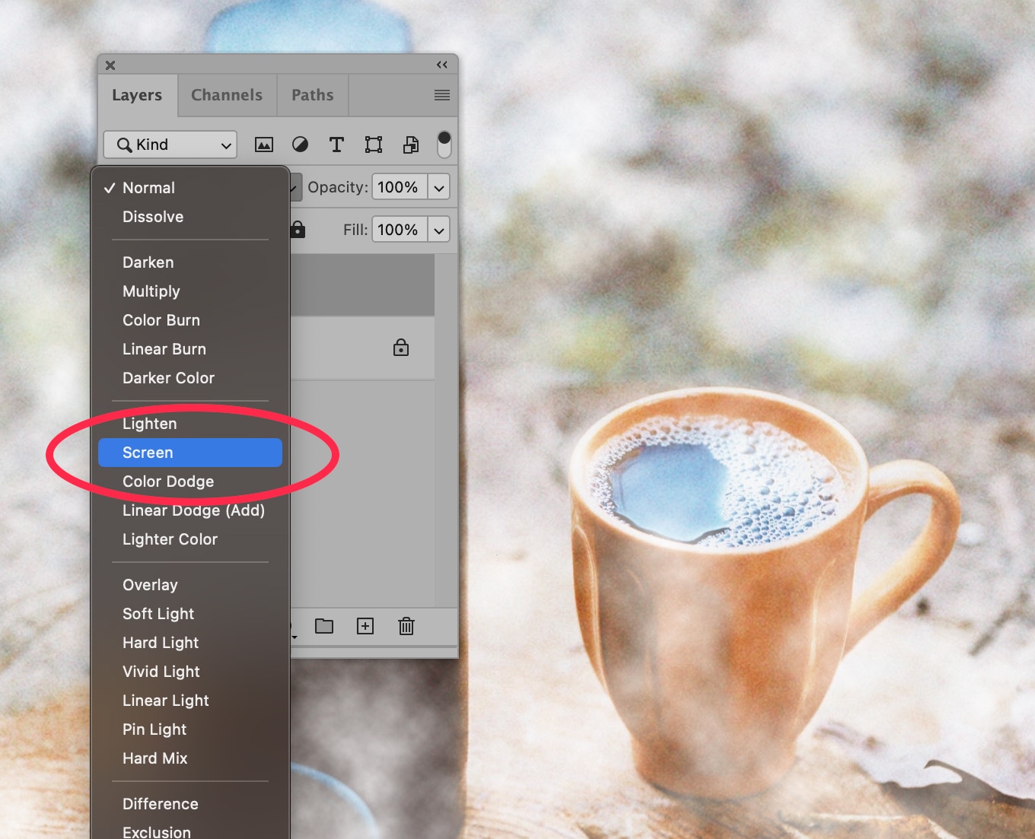Switch to the Channels tab
The height and width of the screenshot is (839, 1035).
point(227,95)
